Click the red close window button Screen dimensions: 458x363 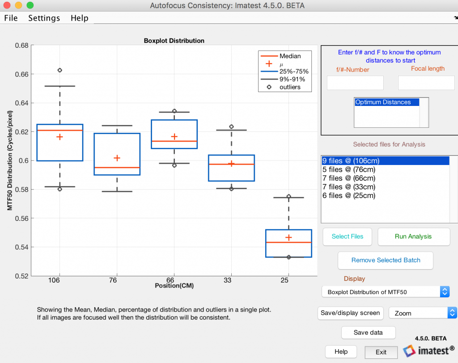(7, 5)
